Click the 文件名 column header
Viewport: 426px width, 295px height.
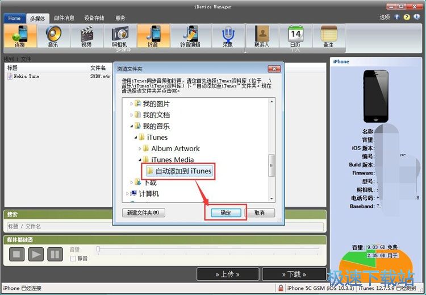coord(98,68)
